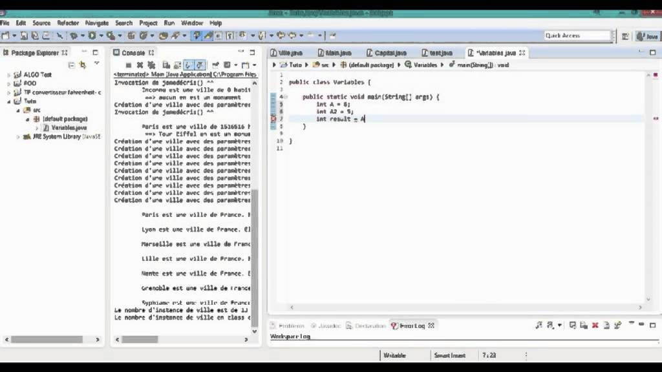Open the Window menu
The width and height of the screenshot is (662, 372).
[192, 23]
